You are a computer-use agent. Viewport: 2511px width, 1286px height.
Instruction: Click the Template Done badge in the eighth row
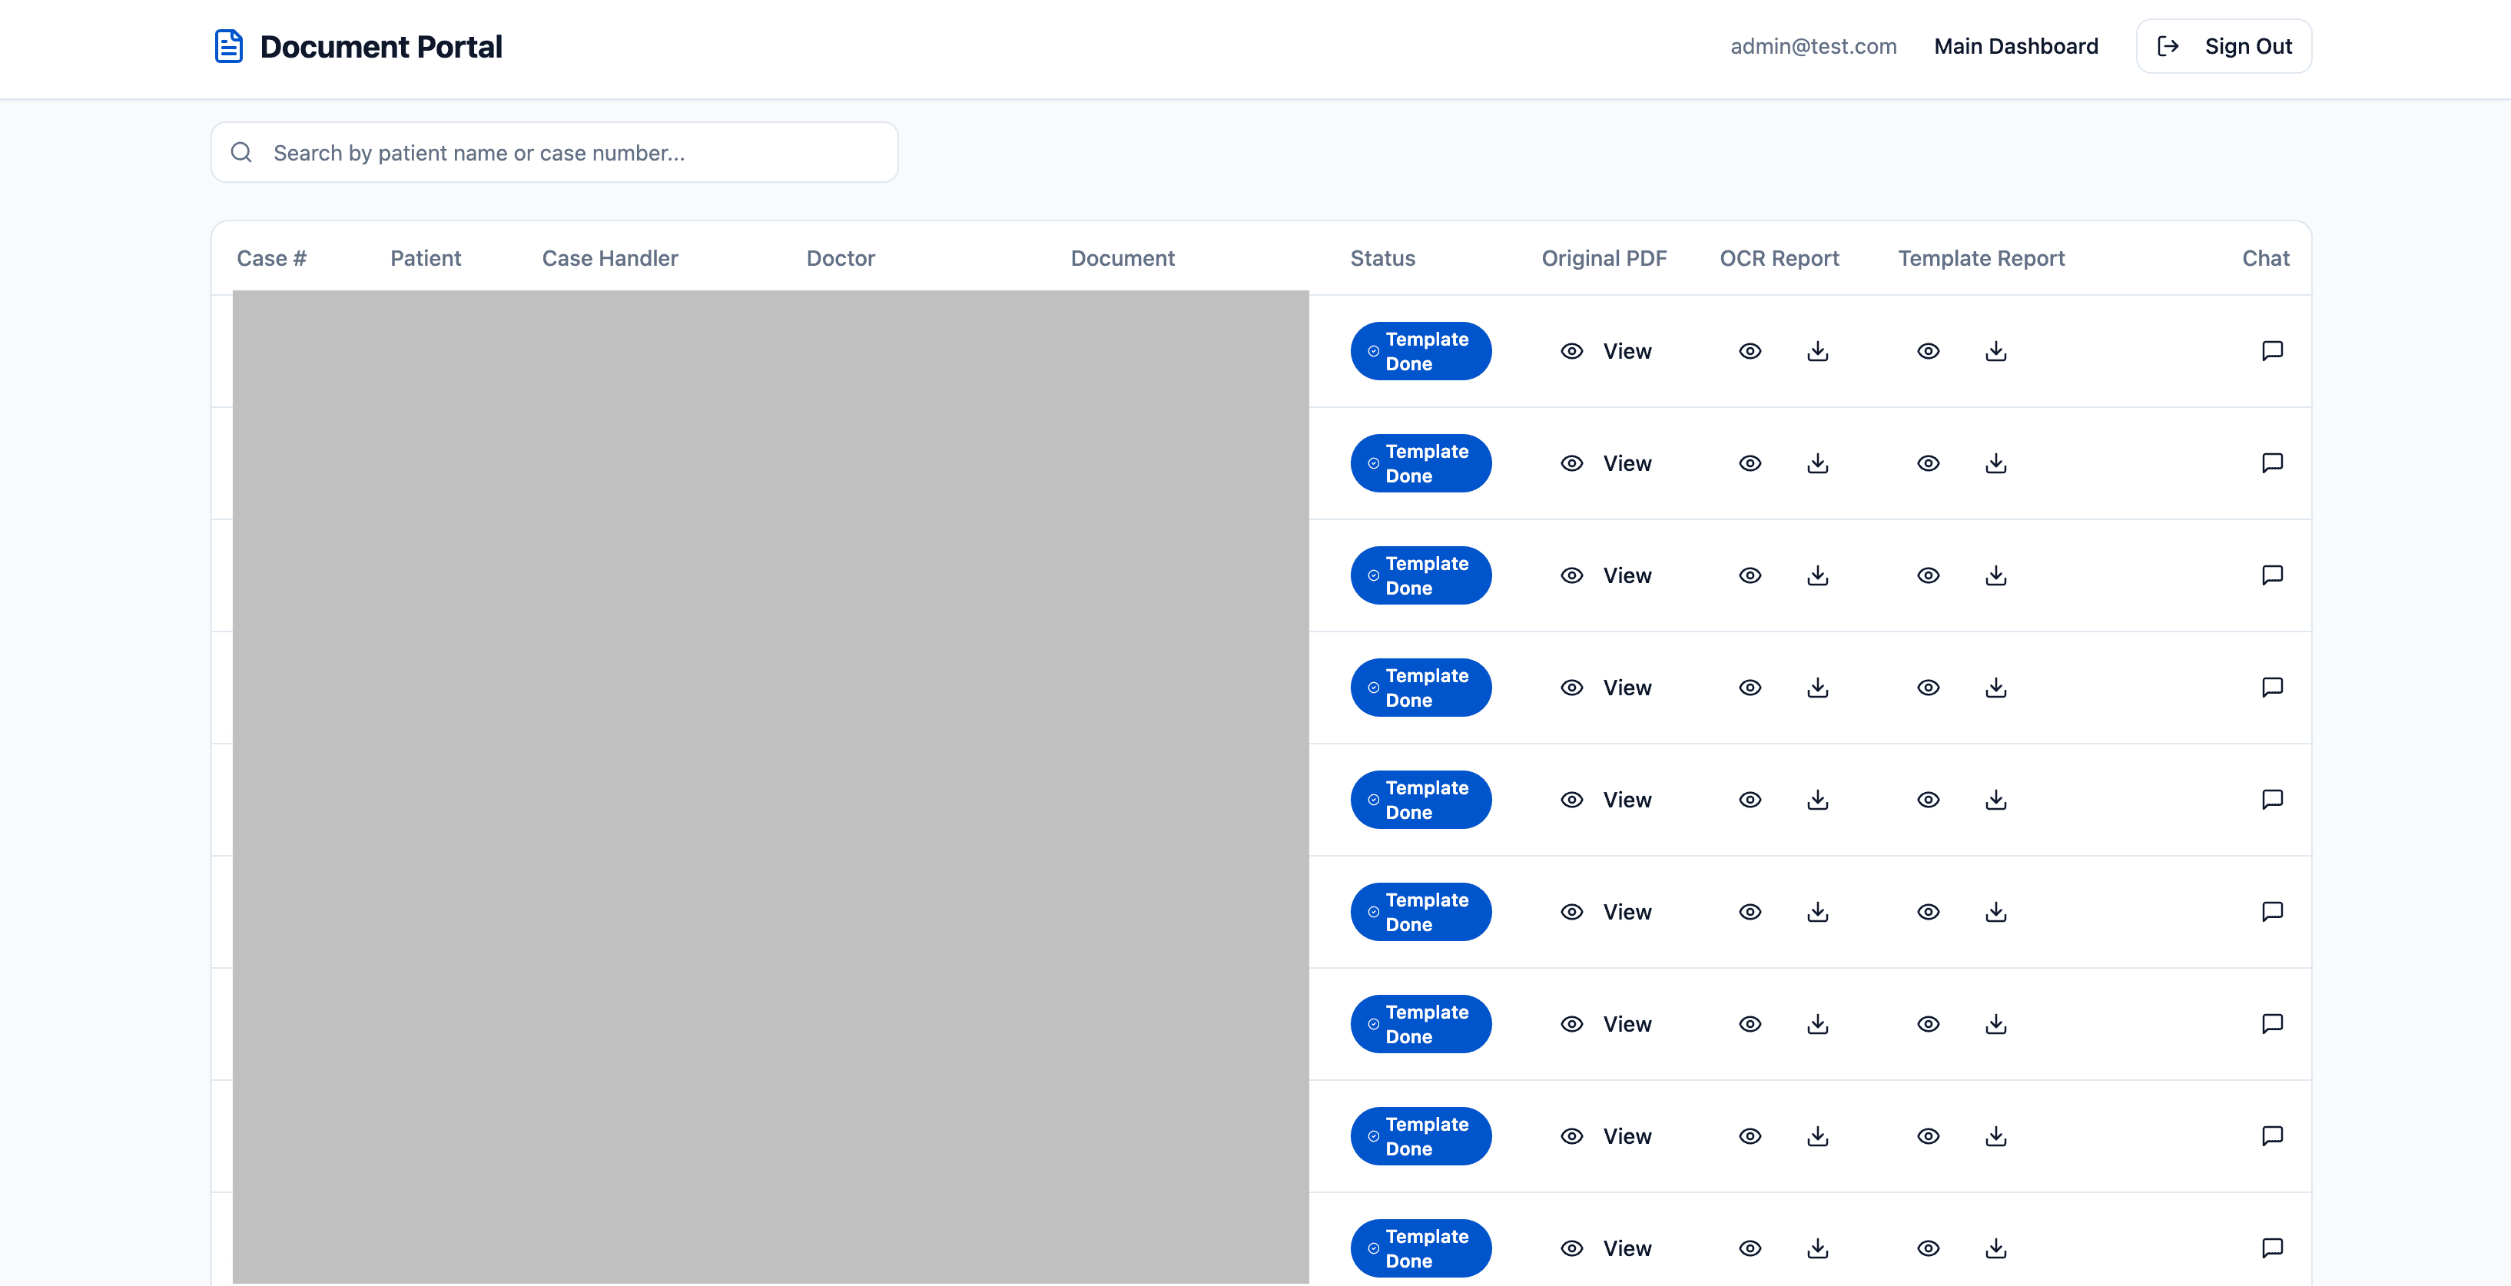[x=1421, y=1135]
